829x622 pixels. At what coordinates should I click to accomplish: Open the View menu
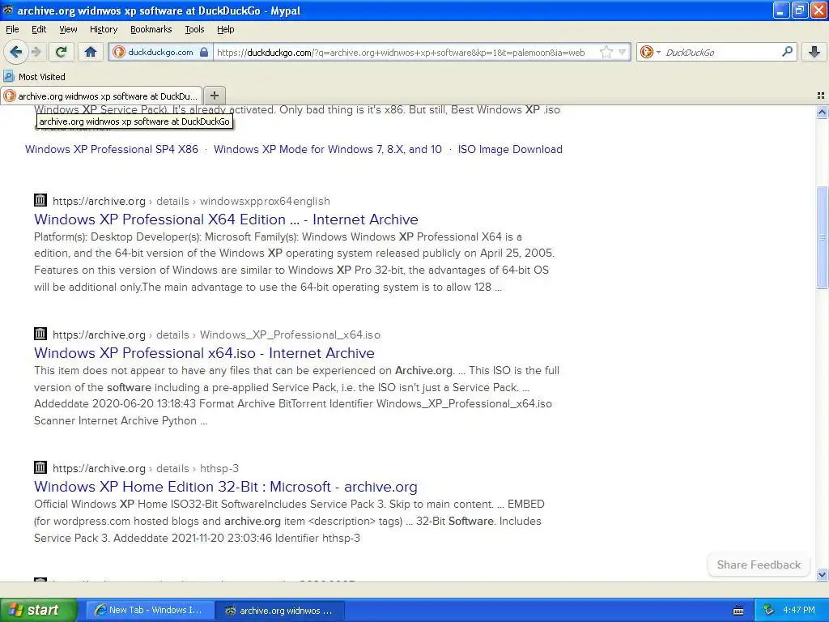[68, 29]
